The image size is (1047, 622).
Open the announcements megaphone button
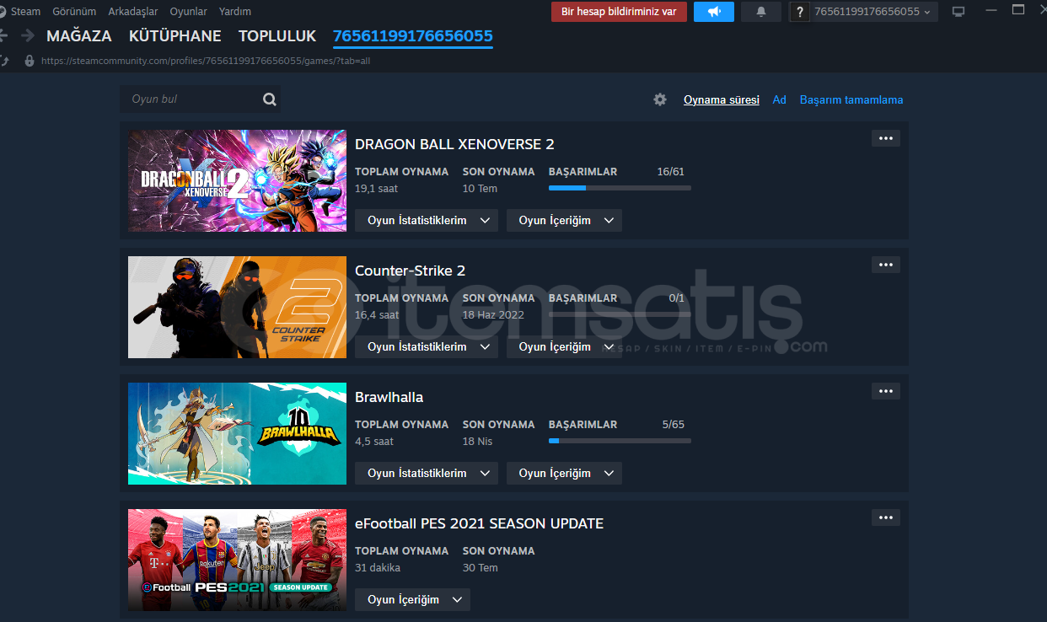714,12
